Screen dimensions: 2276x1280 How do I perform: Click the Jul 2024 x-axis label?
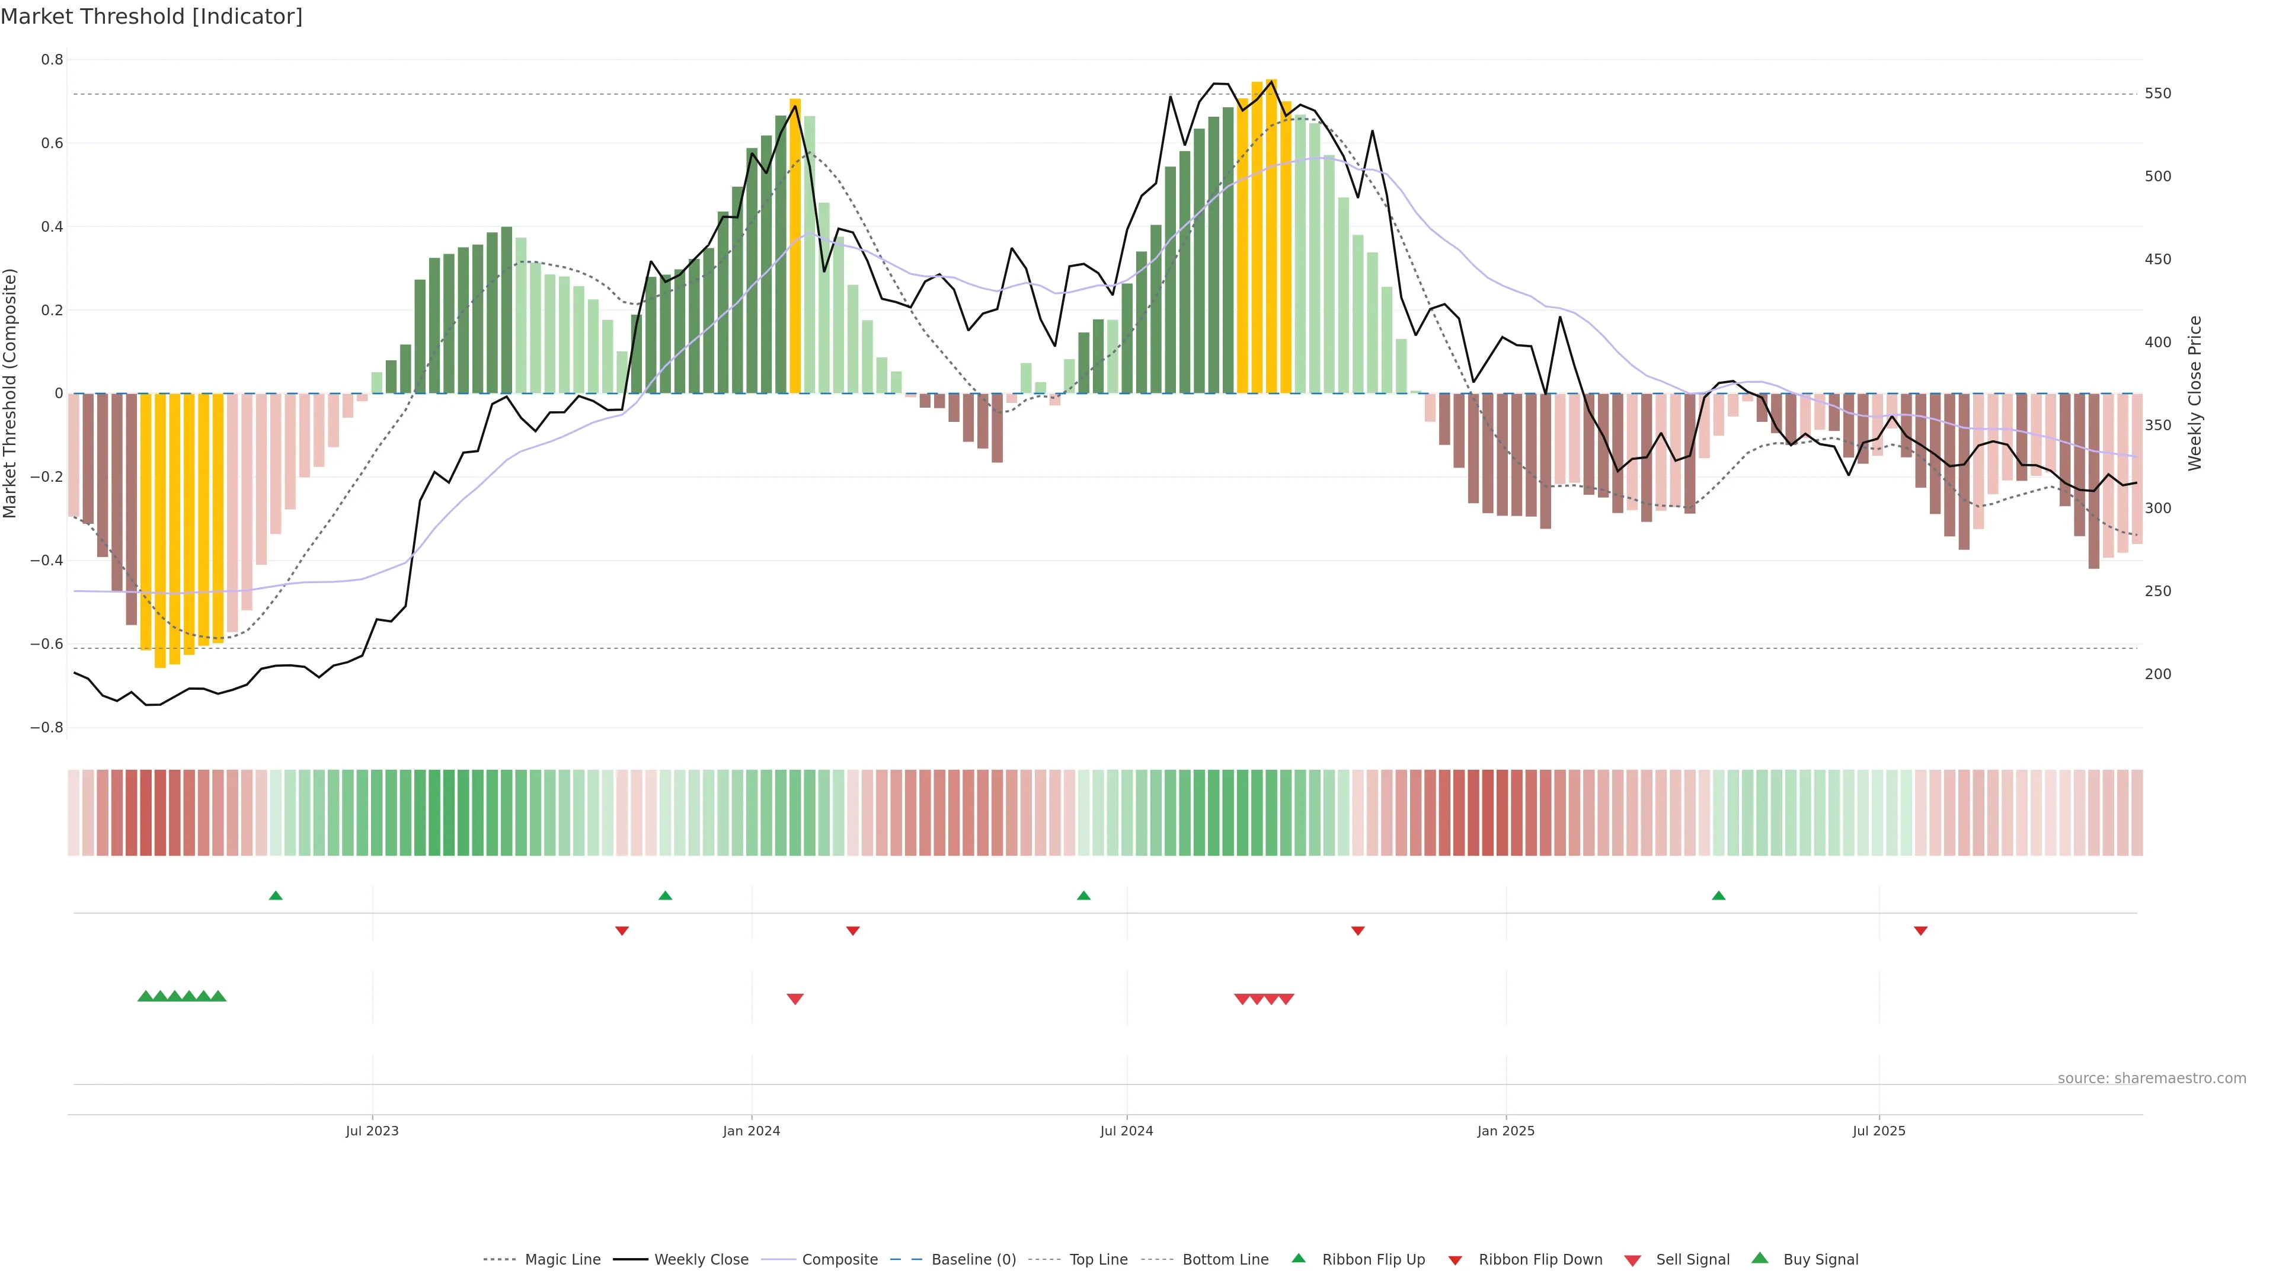1127,1132
